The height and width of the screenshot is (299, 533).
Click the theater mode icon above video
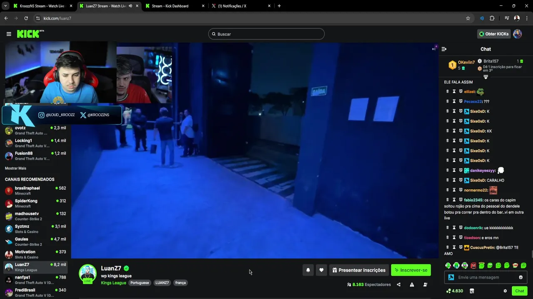[434, 49]
